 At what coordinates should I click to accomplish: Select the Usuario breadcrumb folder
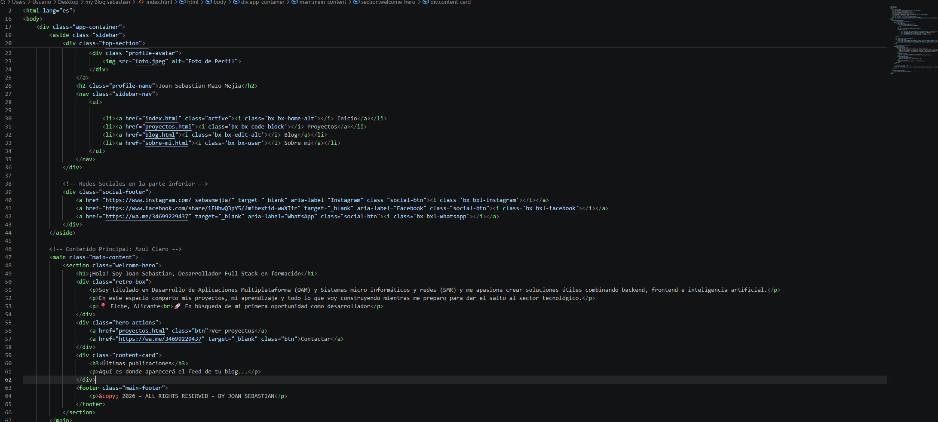[x=42, y=2]
